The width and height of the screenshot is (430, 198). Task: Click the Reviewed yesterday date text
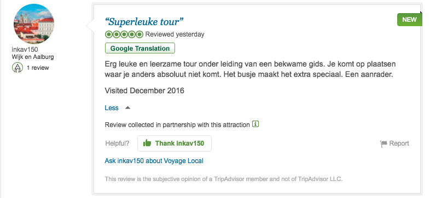point(175,34)
